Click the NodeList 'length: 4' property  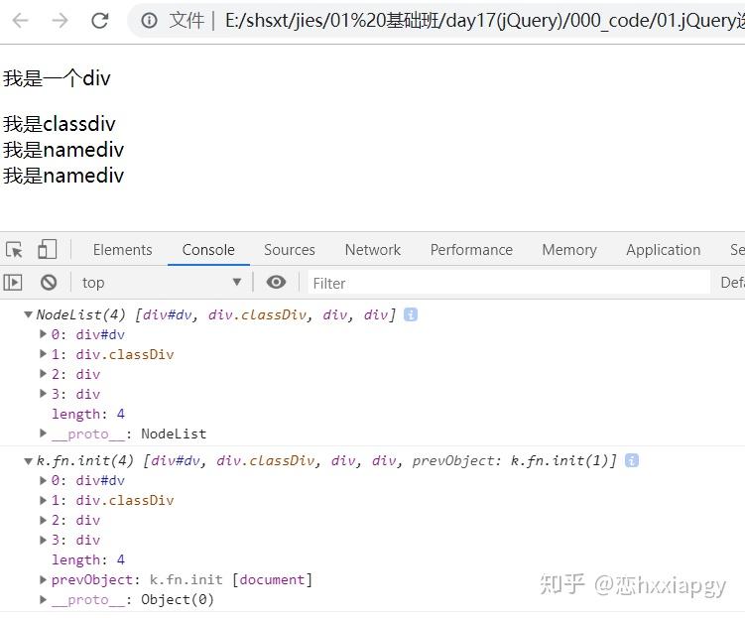tap(88, 414)
